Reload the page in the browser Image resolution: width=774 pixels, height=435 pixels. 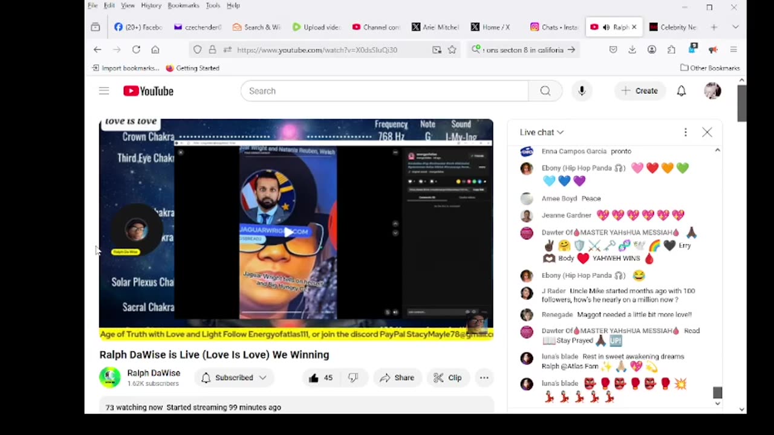(x=136, y=50)
